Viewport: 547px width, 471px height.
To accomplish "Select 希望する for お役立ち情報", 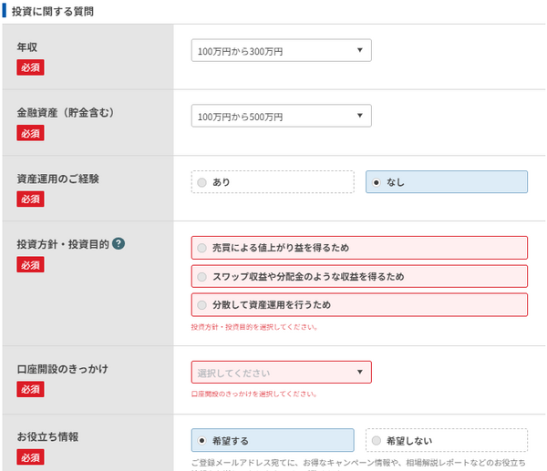I will [x=273, y=441].
